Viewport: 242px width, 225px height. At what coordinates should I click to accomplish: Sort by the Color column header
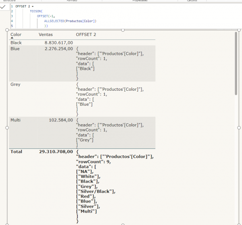(x=16, y=34)
